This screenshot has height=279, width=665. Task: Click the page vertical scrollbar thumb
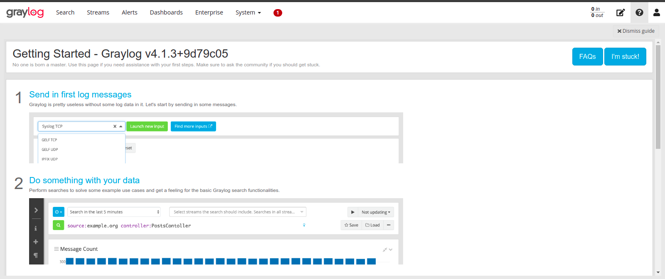point(658,97)
